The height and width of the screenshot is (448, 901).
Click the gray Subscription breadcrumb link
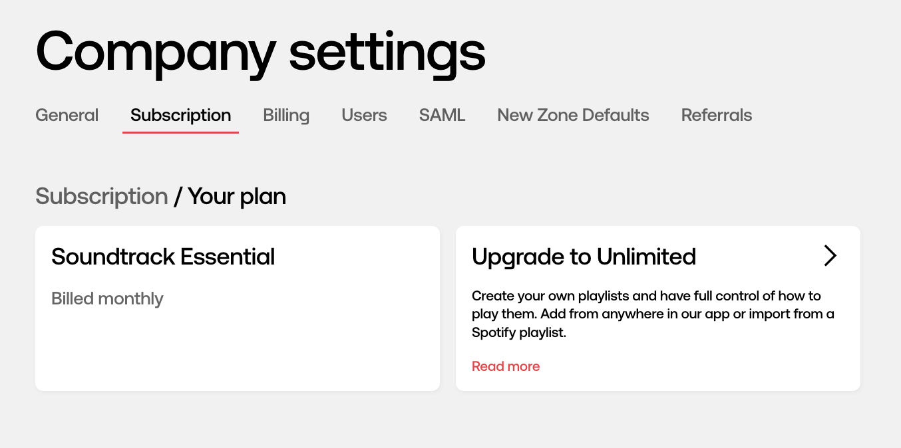101,197
